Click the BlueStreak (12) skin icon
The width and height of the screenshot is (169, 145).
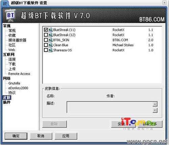point(51,35)
